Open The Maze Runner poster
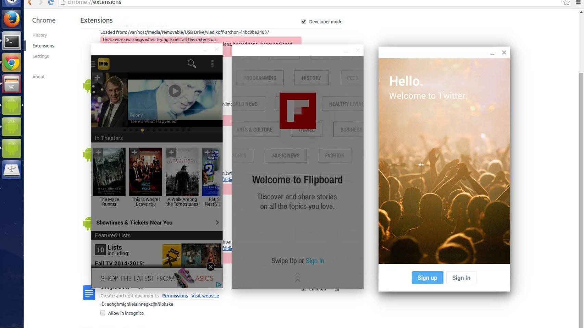The image size is (584, 328). coord(109,172)
